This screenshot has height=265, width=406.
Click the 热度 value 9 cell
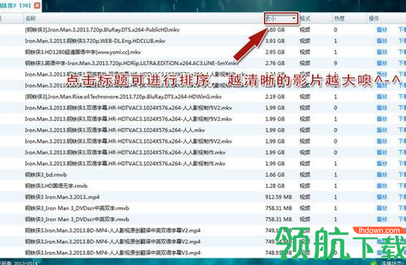click(335, 63)
